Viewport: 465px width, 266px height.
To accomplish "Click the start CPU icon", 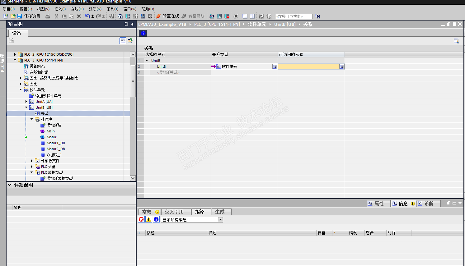I will (219, 16).
